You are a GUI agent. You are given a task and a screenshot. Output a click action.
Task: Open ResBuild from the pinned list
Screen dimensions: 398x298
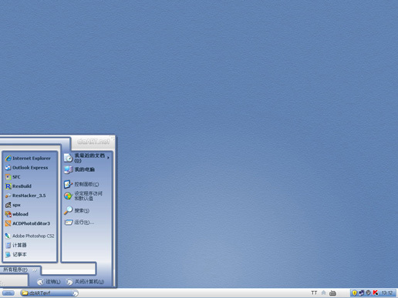tap(19, 186)
